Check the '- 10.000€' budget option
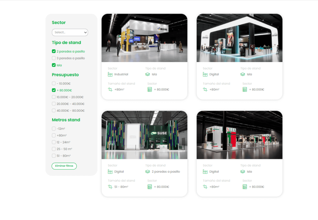The image size is (318, 220). 54,83
